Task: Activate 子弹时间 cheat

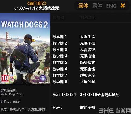Action: [x=88, y=82]
